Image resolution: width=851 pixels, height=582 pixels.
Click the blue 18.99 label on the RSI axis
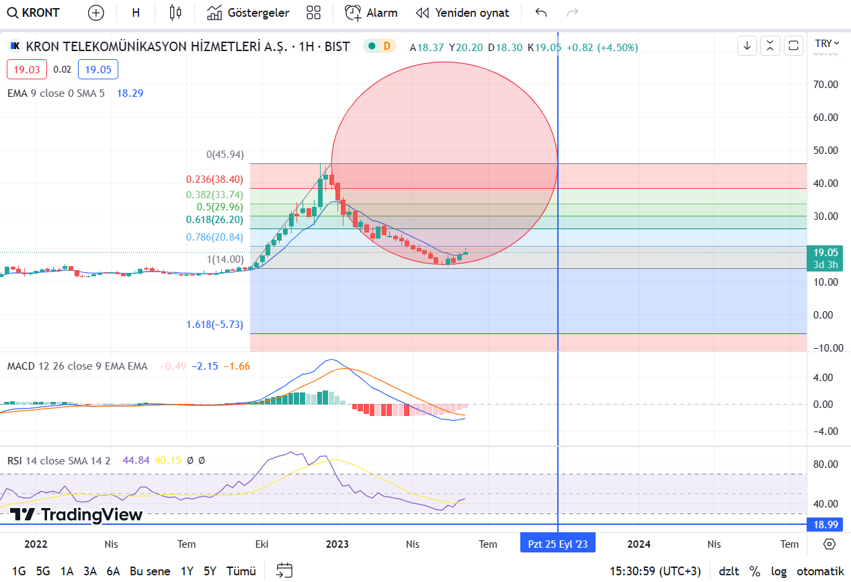click(x=825, y=524)
